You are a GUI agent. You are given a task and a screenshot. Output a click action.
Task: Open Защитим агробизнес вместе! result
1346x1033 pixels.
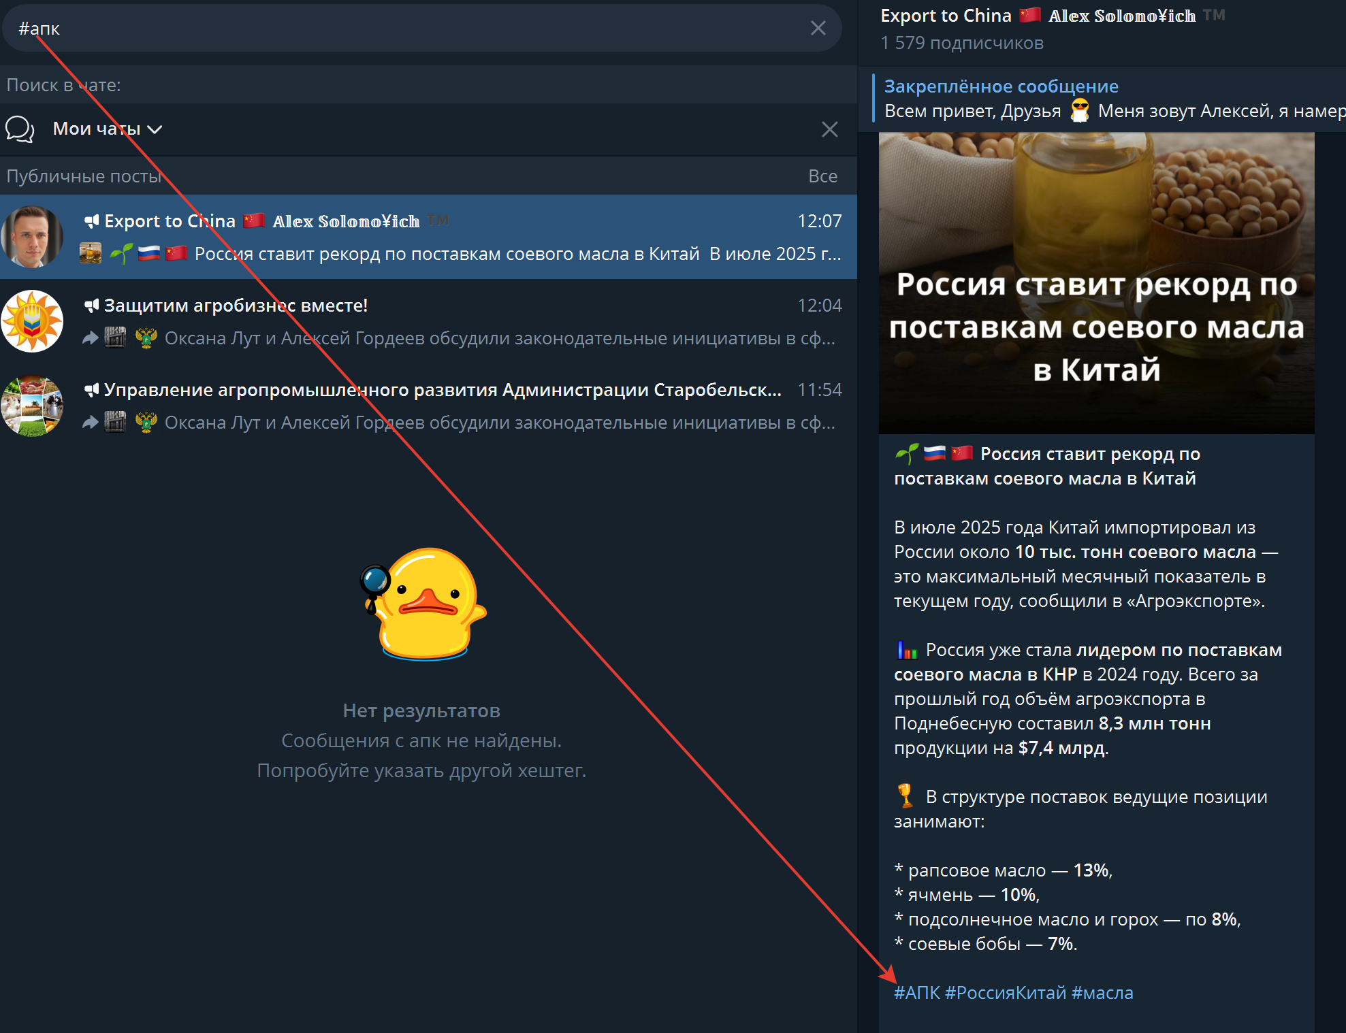click(x=463, y=321)
